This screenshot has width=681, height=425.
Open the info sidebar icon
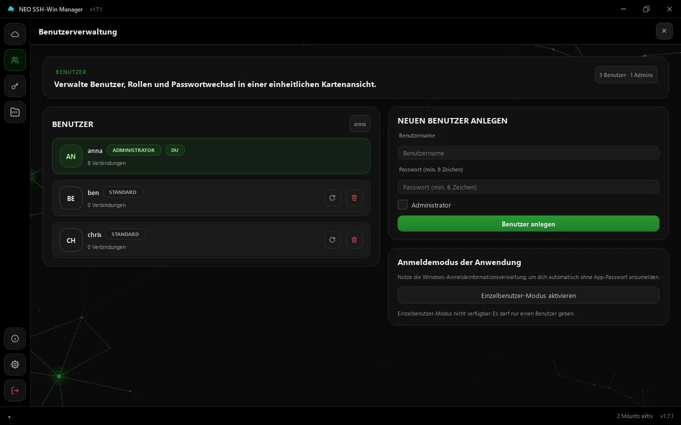[15, 338]
